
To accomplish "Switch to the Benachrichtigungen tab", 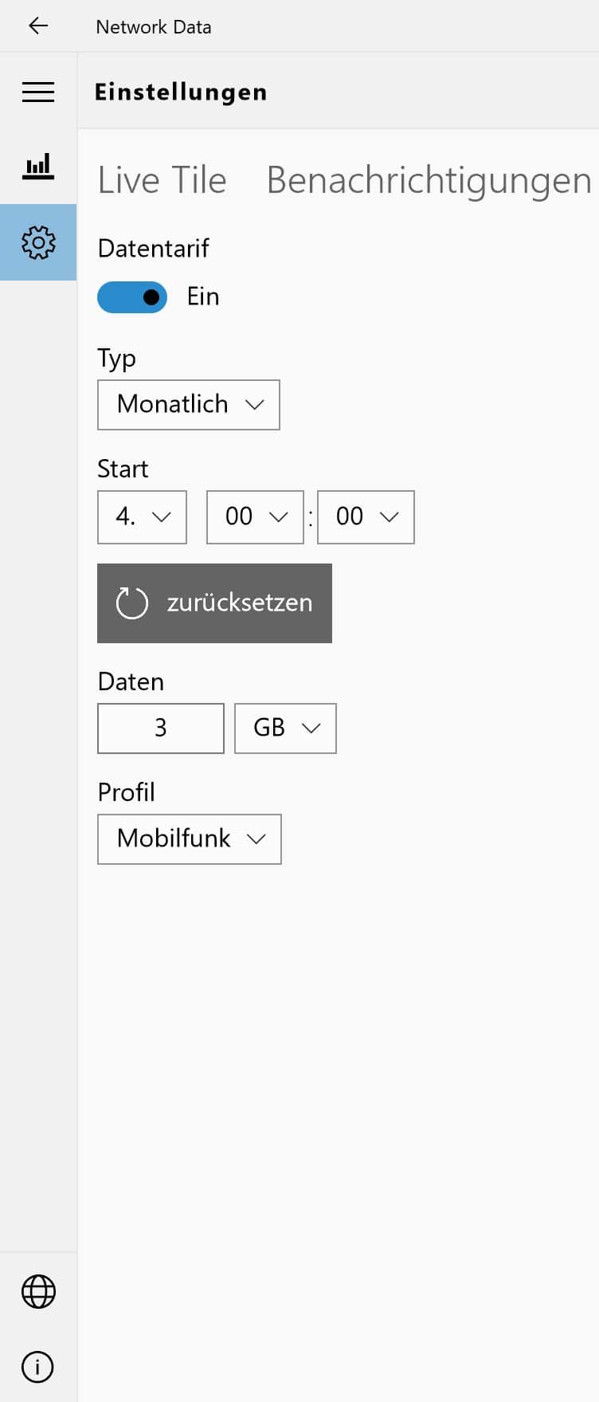I will pyautogui.click(x=429, y=180).
